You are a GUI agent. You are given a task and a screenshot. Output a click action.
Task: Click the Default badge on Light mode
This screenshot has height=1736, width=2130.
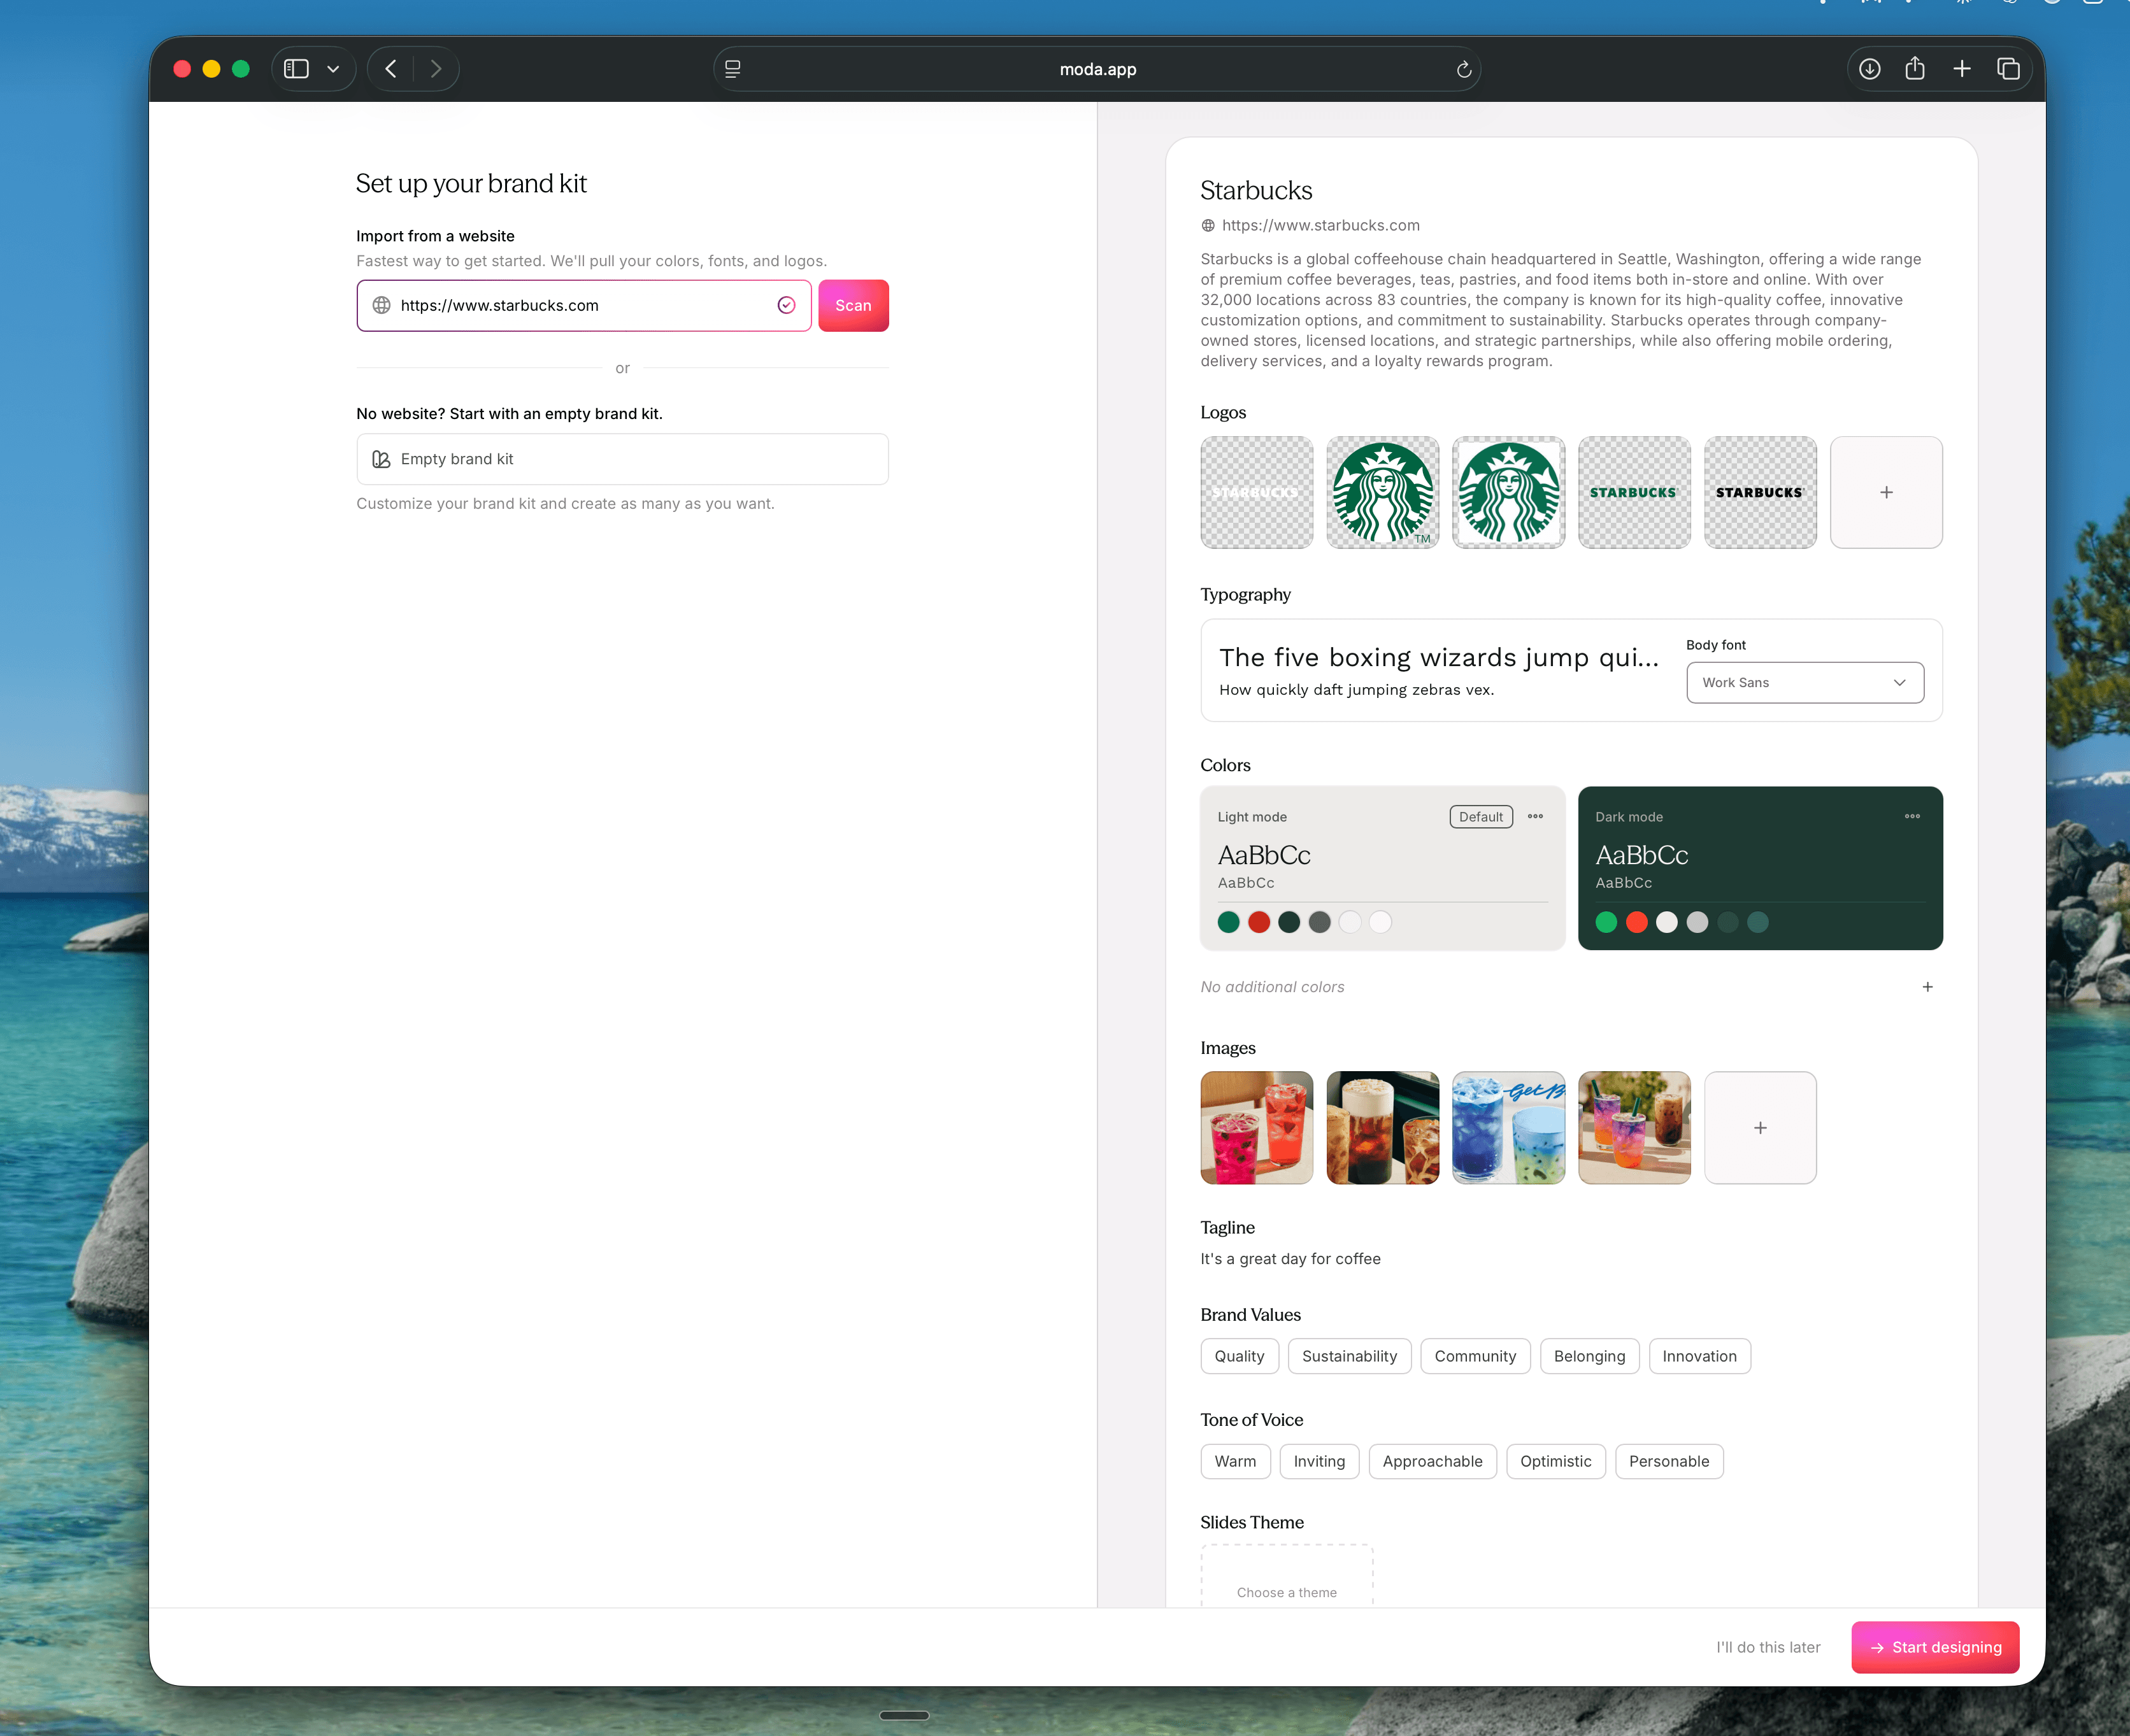(x=1480, y=817)
